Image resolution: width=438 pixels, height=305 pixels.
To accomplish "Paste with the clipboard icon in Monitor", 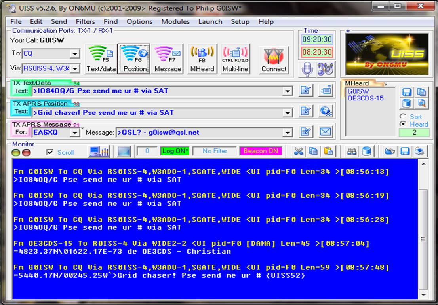I will [x=328, y=152].
